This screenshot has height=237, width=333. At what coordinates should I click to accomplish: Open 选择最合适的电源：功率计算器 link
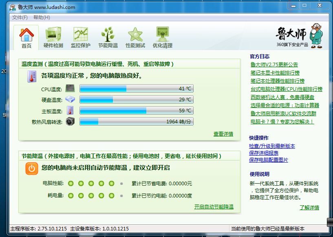point(285,105)
